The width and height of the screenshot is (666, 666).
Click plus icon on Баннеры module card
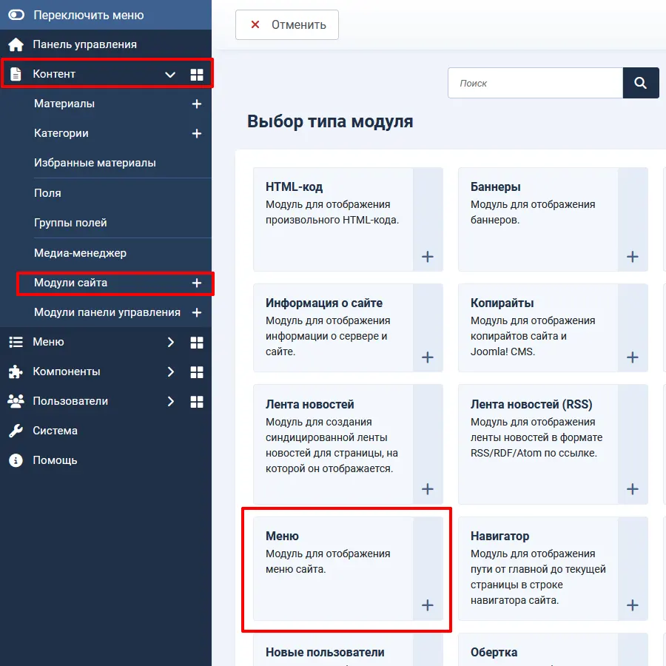pos(632,257)
